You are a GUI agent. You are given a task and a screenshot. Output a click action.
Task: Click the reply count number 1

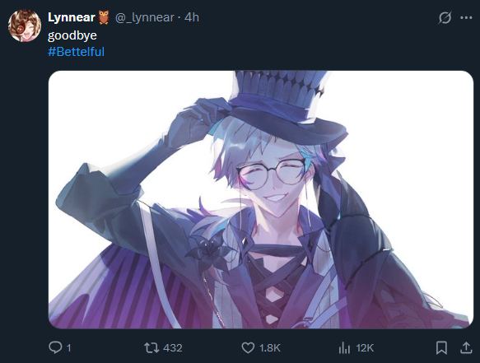click(69, 347)
